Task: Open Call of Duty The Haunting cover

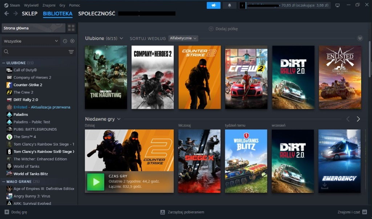Action: tap(106, 77)
